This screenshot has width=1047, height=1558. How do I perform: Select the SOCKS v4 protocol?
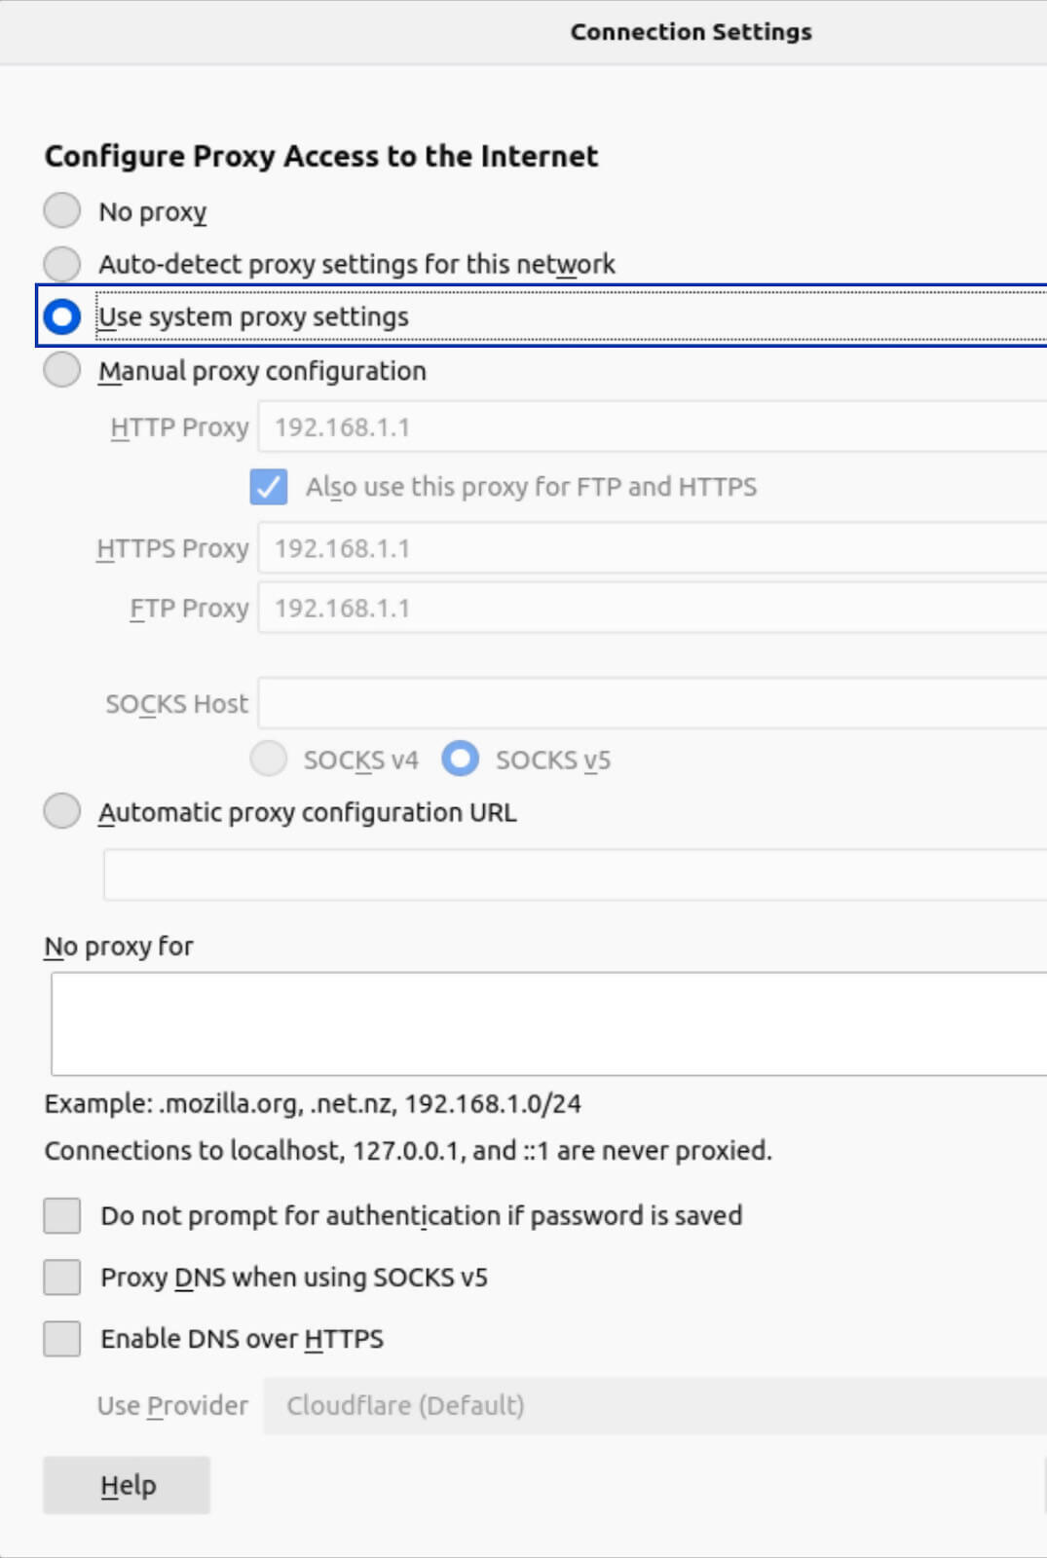(268, 760)
